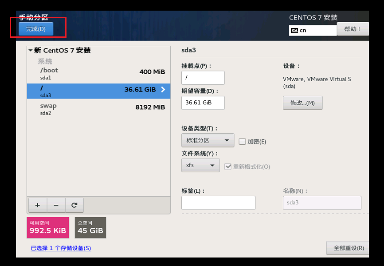Click the 可用空间 992.5 KiB box

[x=48, y=227]
